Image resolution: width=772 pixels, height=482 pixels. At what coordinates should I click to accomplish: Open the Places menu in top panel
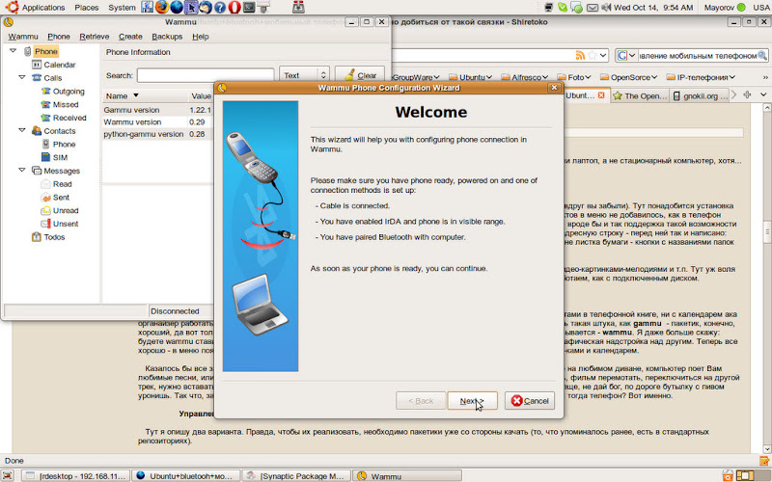coord(86,8)
